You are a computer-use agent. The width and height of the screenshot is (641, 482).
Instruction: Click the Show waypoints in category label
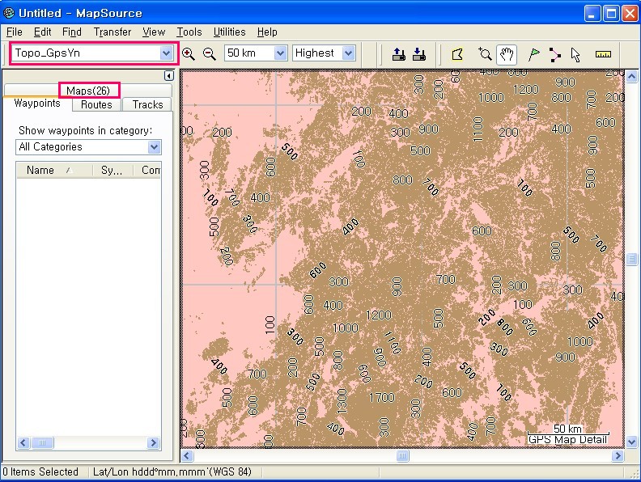tap(86, 131)
